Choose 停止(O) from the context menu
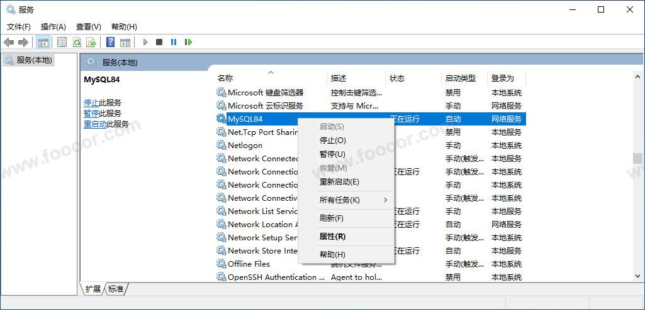 point(333,141)
